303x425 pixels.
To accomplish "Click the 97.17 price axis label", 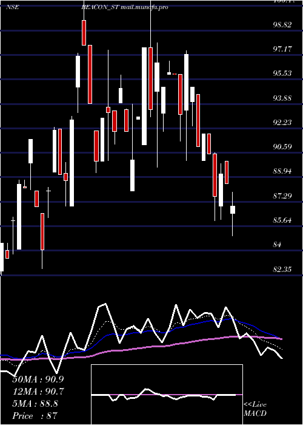I will point(282,49).
